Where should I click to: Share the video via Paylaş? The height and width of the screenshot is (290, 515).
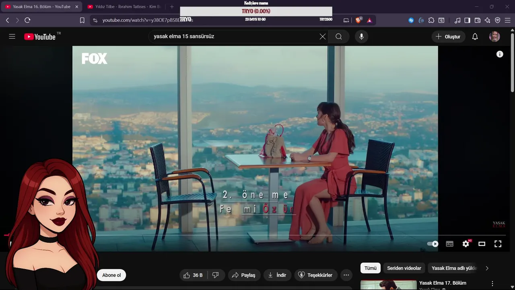point(245,275)
